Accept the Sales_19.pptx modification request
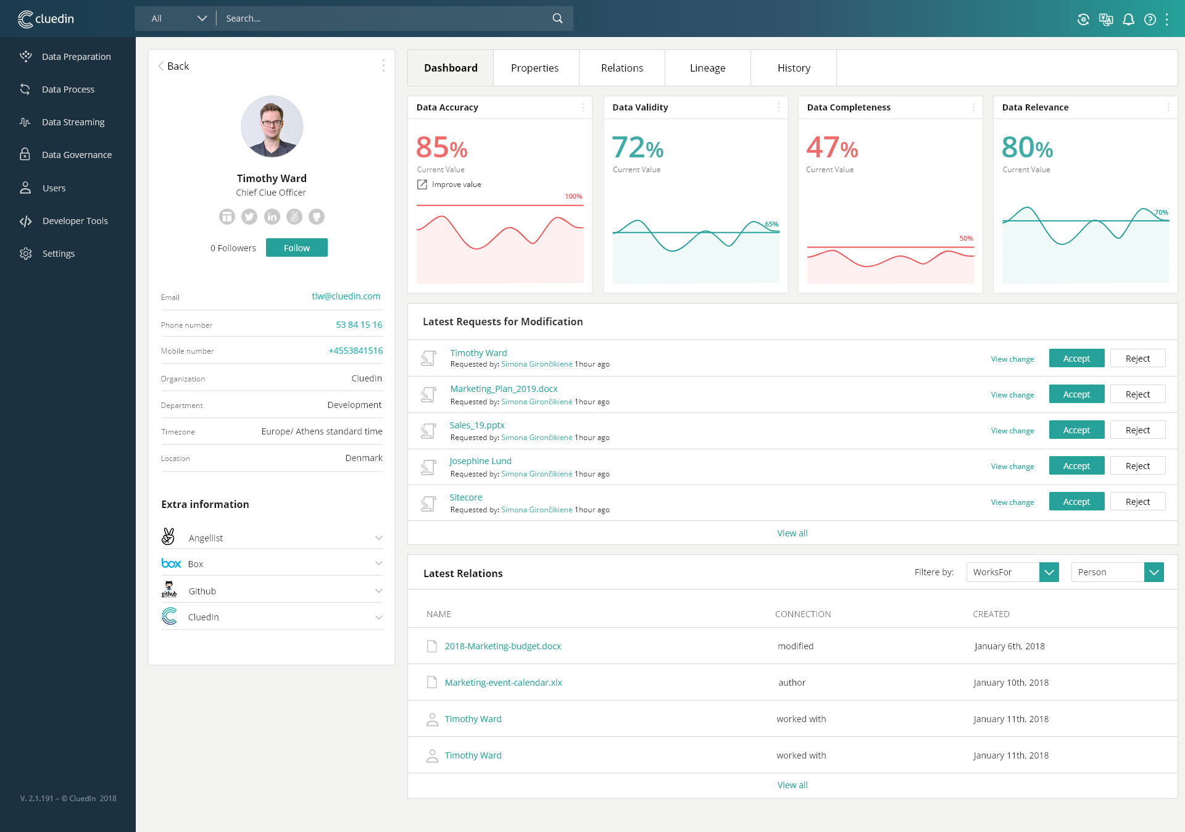This screenshot has height=832, width=1185. pos(1076,430)
